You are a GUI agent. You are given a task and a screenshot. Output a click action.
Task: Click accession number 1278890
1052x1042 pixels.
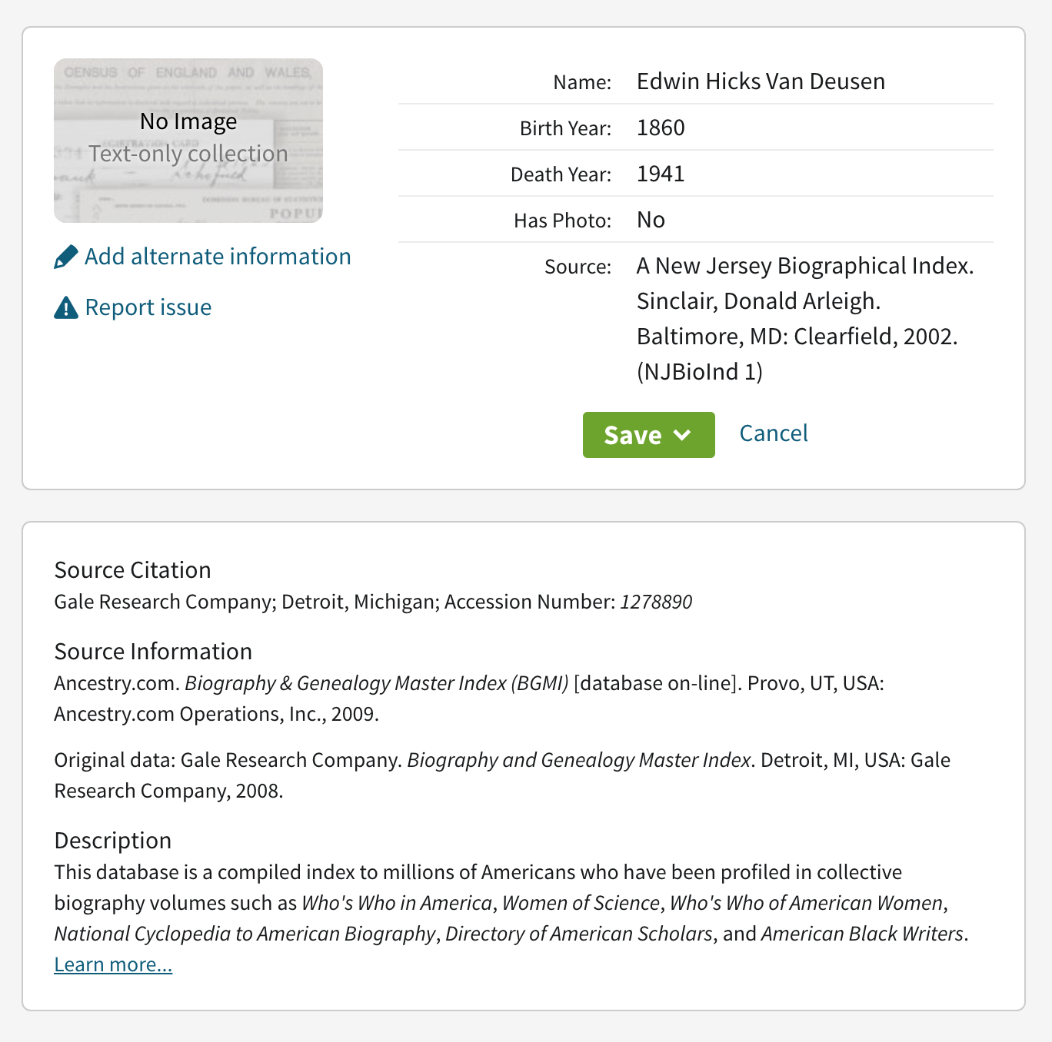tap(656, 602)
